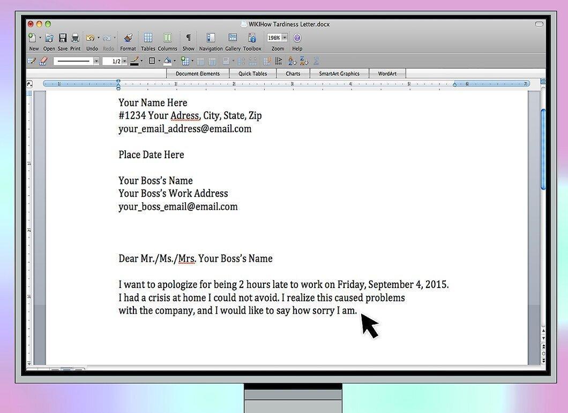Open the New document template arrow
The width and height of the screenshot is (568, 413).
click(x=40, y=38)
